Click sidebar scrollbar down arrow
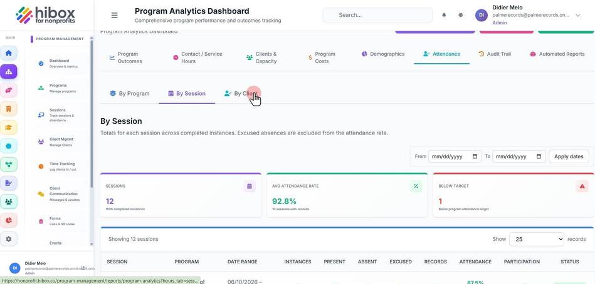 (x=92, y=244)
